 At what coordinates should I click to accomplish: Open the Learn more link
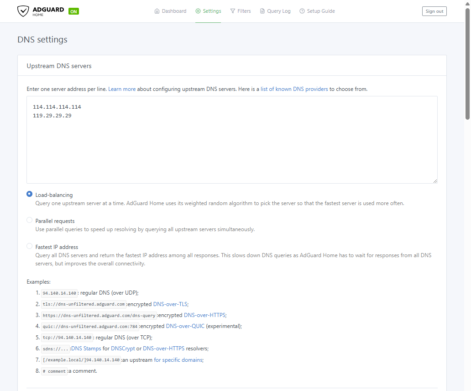[x=122, y=89]
